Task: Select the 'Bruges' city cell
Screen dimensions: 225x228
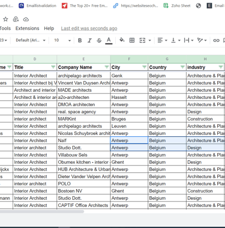Action: [x=129, y=119]
